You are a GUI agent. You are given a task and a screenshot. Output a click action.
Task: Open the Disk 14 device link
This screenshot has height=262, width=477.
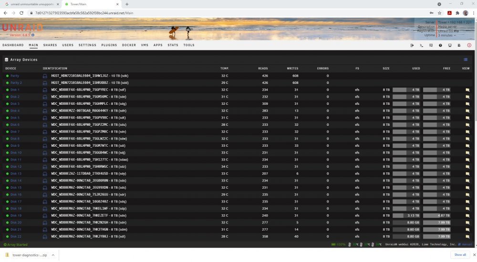click(x=16, y=181)
